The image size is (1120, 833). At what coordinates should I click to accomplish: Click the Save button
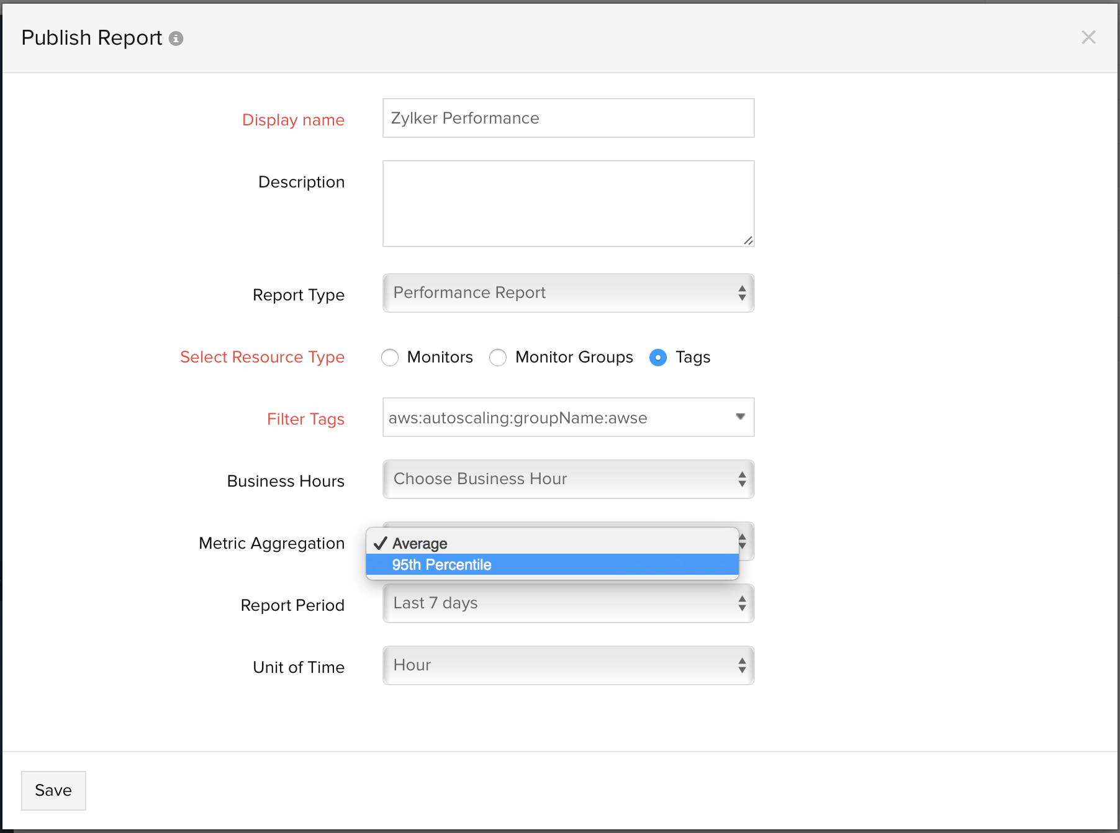click(53, 790)
